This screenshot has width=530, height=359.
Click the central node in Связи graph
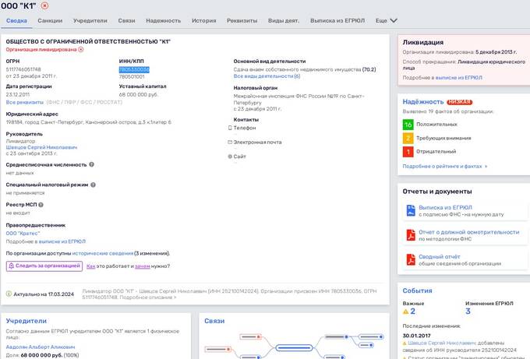click(294, 347)
